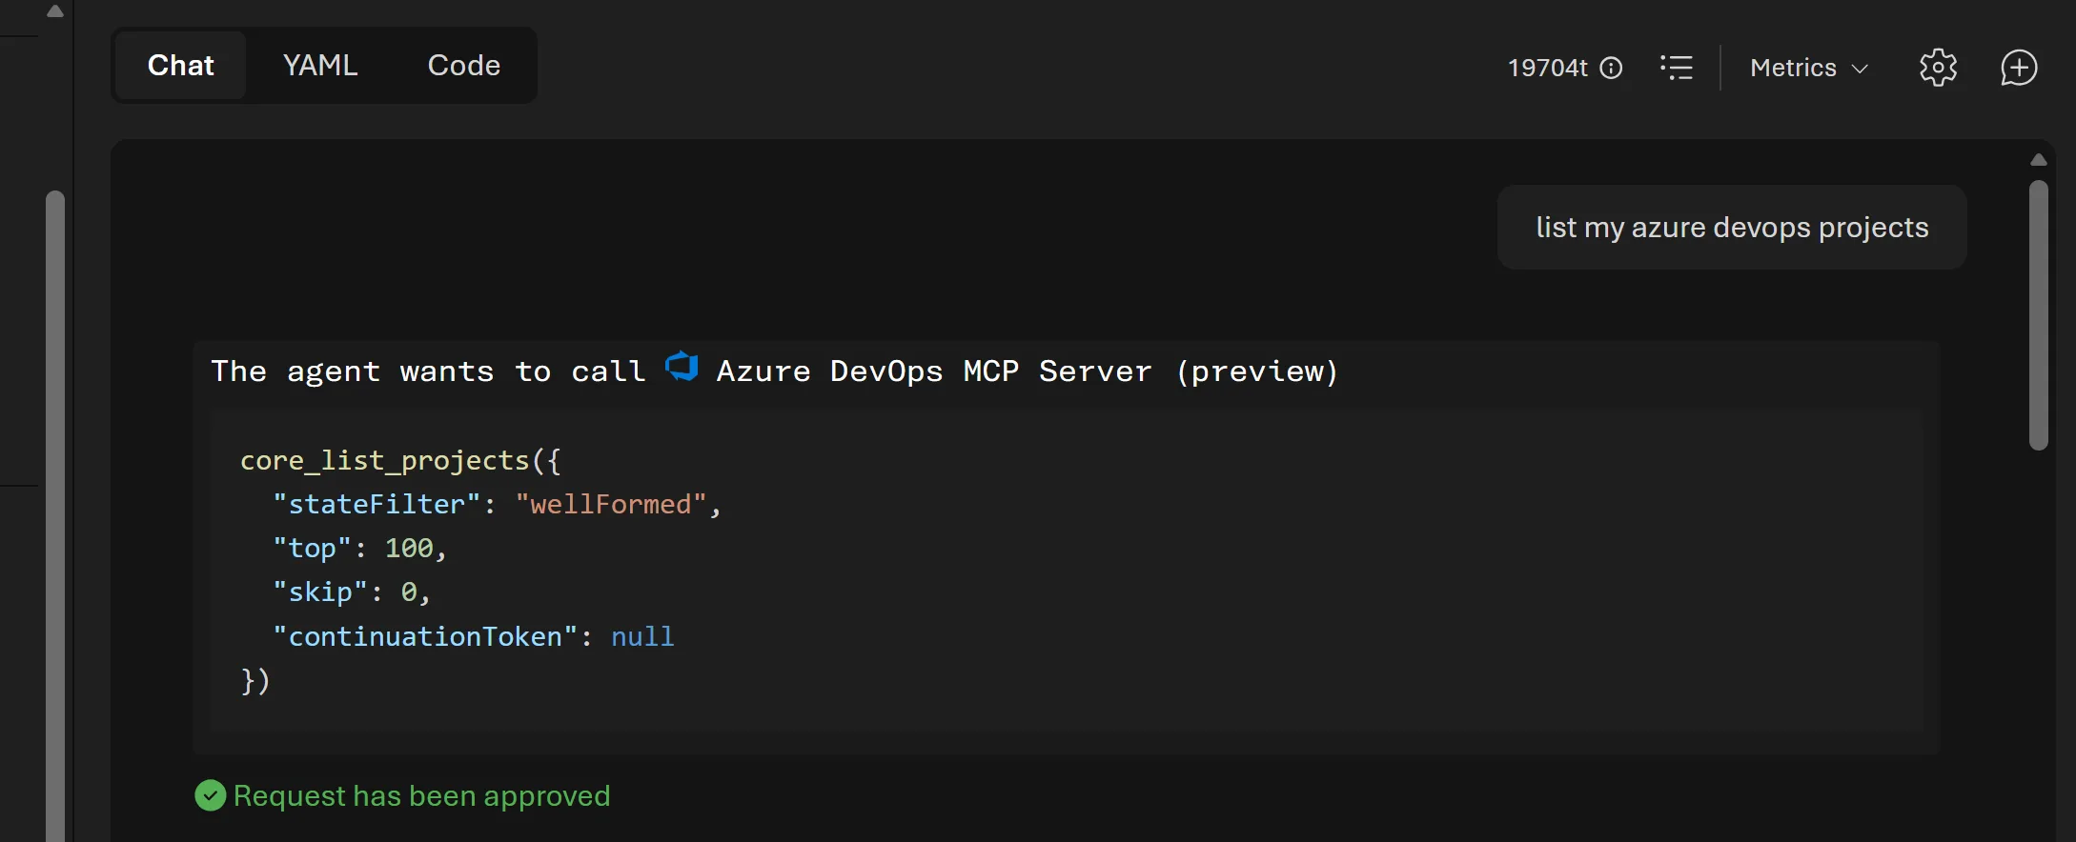
Task: Open the list view icon
Action: tap(1677, 68)
